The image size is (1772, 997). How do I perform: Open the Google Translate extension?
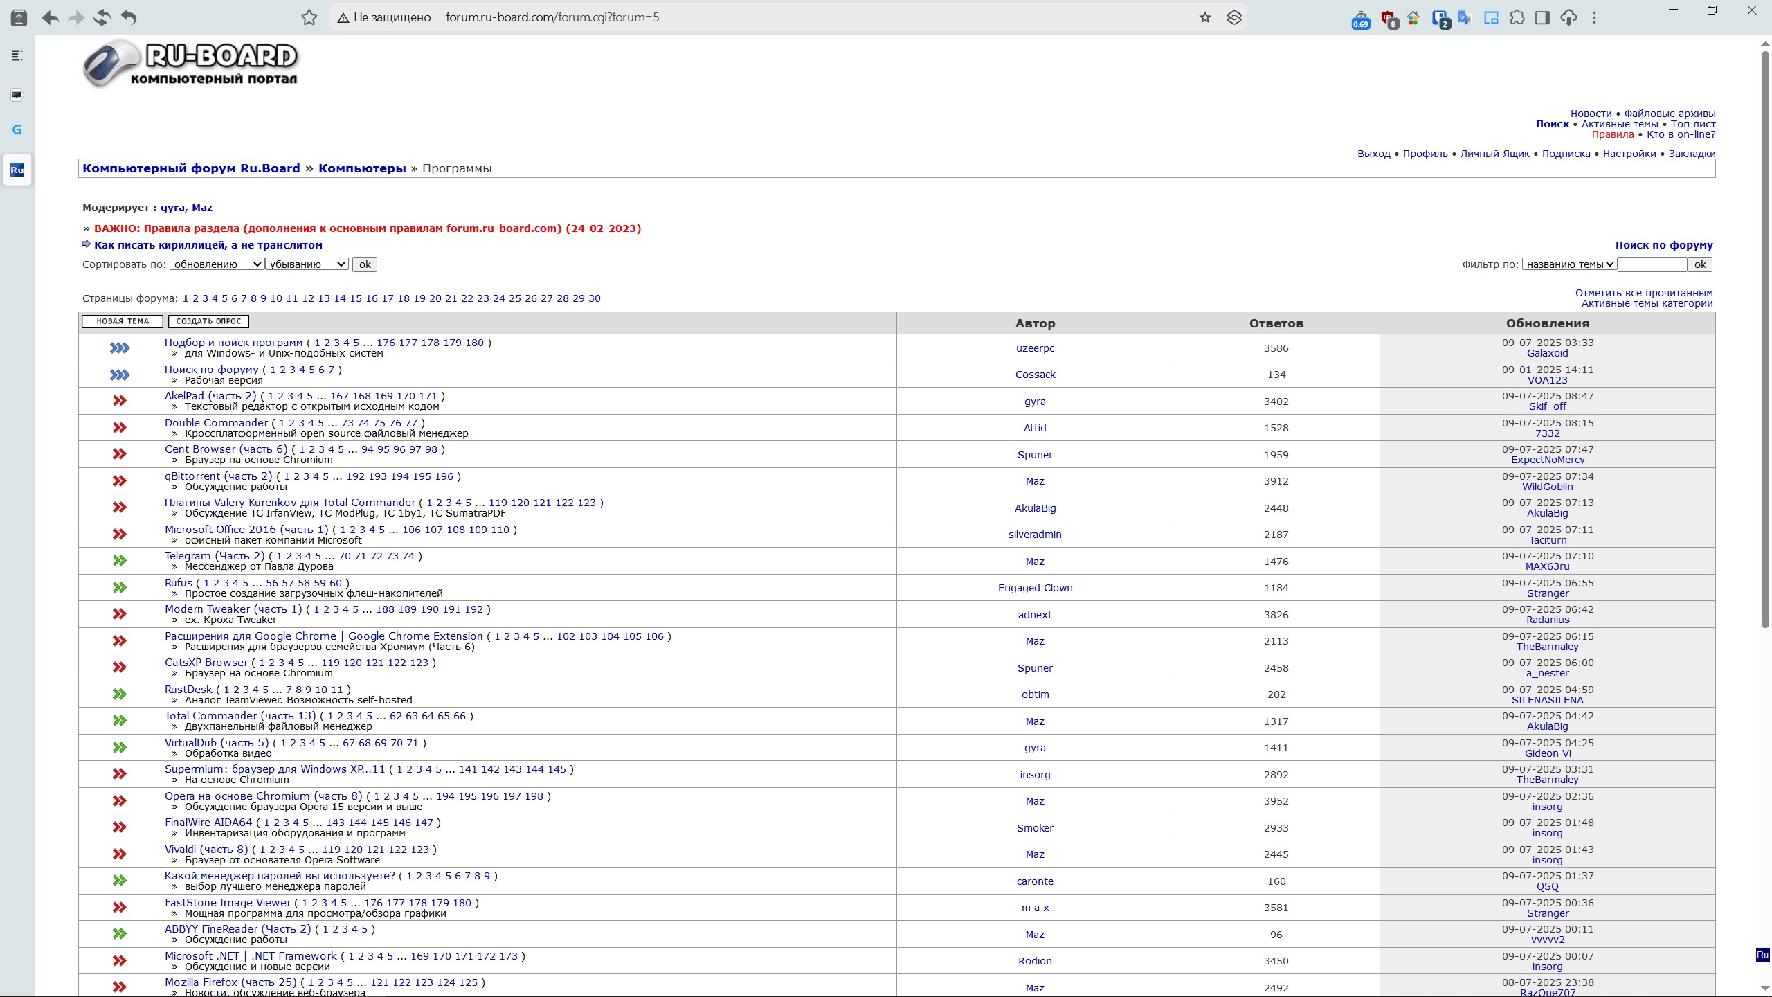tap(1464, 18)
